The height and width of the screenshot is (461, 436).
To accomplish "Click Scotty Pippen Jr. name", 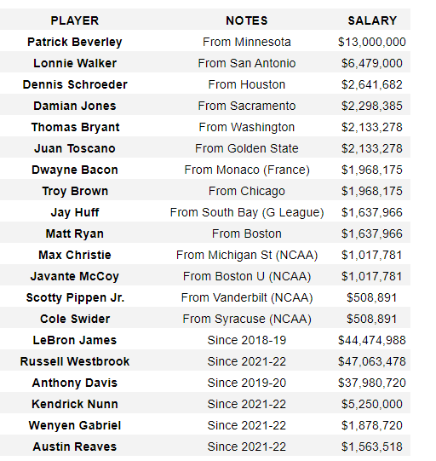I will coord(75,297).
